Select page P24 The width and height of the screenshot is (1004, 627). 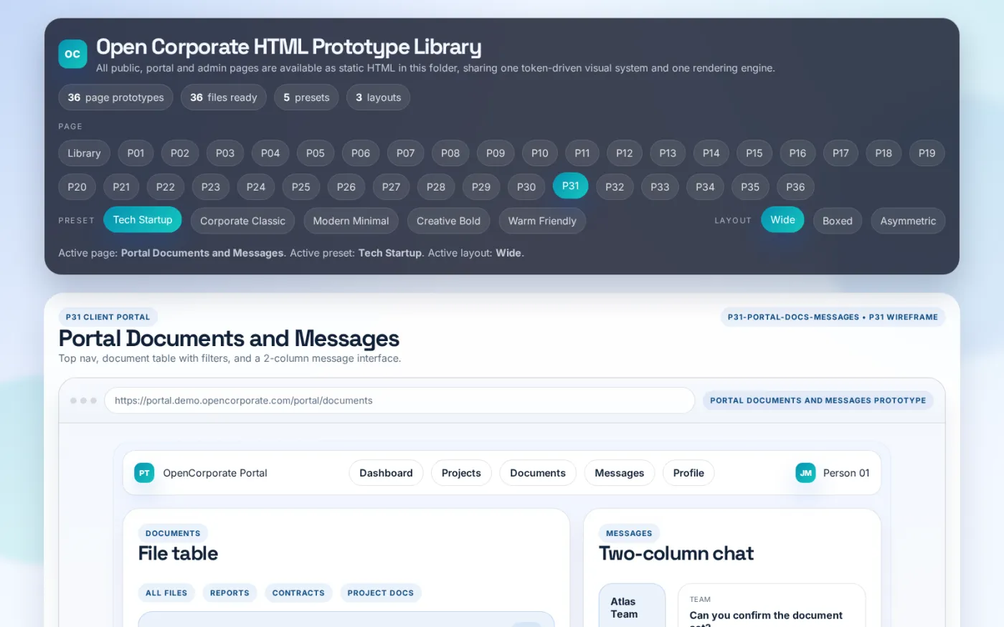(x=256, y=186)
